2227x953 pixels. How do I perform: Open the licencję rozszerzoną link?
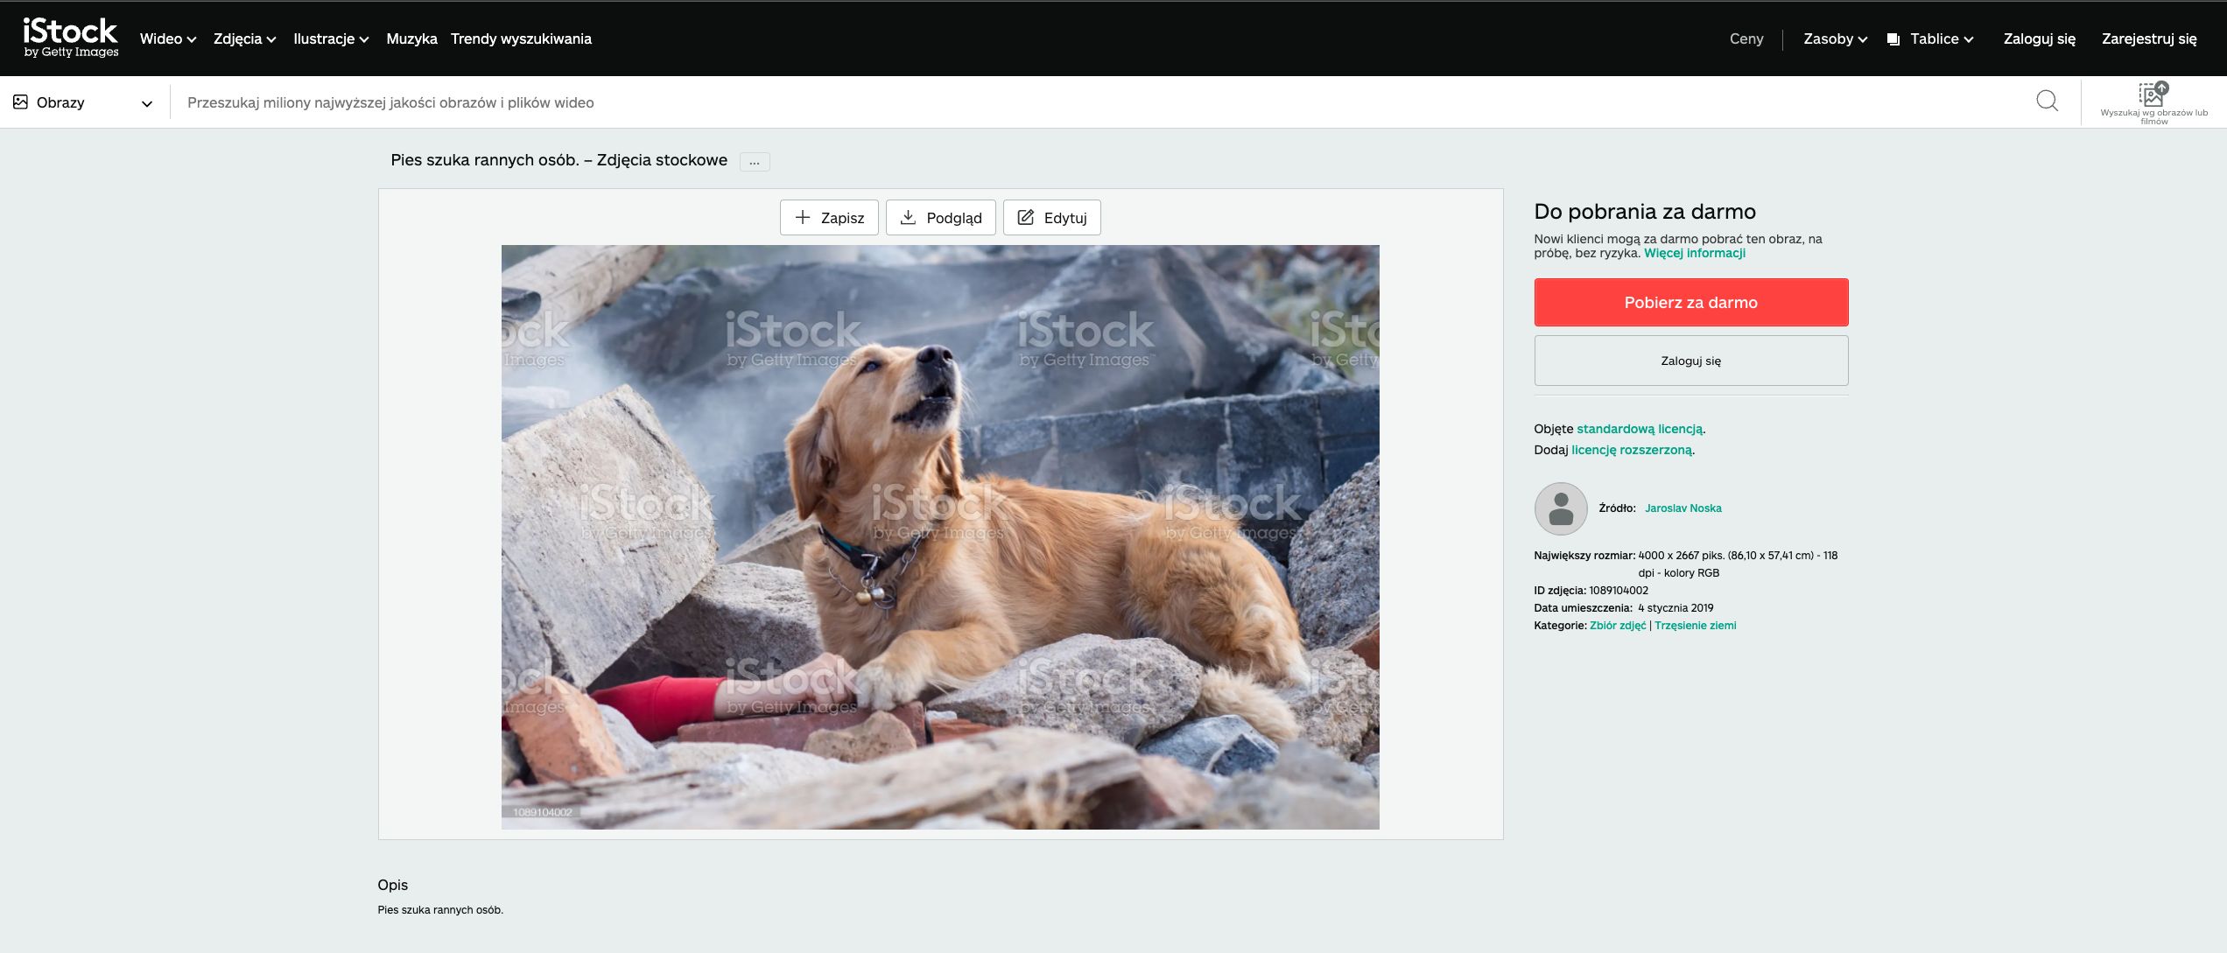tap(1632, 450)
